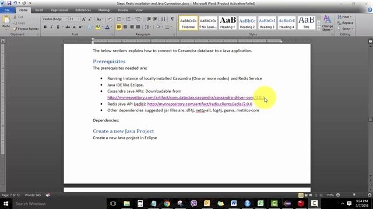Image resolution: width=373 pixels, height=209 pixels.
Task: Click the Replace button
Action: coord(346,23)
